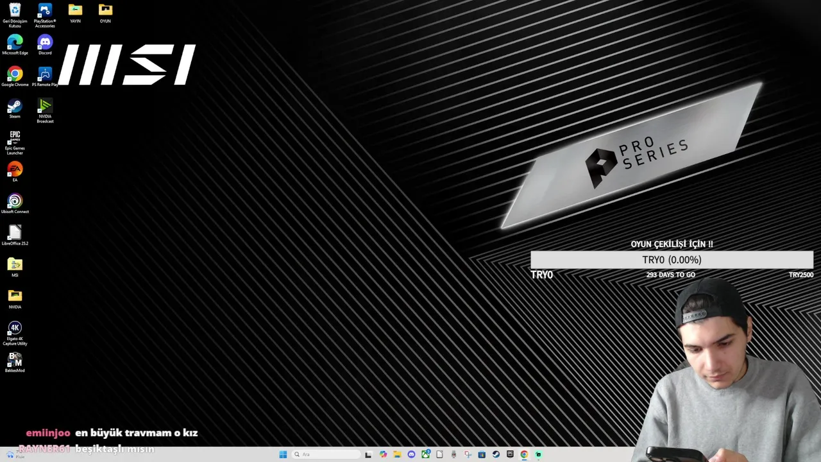Open the Geri Dönüşüm Kutusu recycle bin
The height and width of the screenshot is (462, 821).
pos(15,15)
